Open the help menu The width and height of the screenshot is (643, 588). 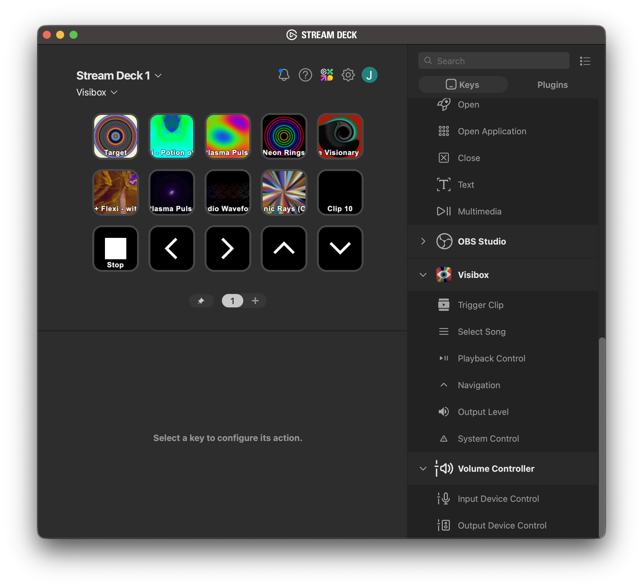[x=305, y=75]
